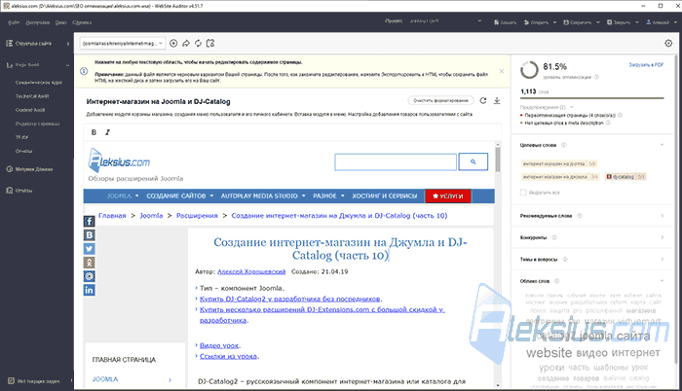This screenshot has height=391, width=682.
Task: Open the Алексей Хорошевский author link
Action: [x=251, y=271]
